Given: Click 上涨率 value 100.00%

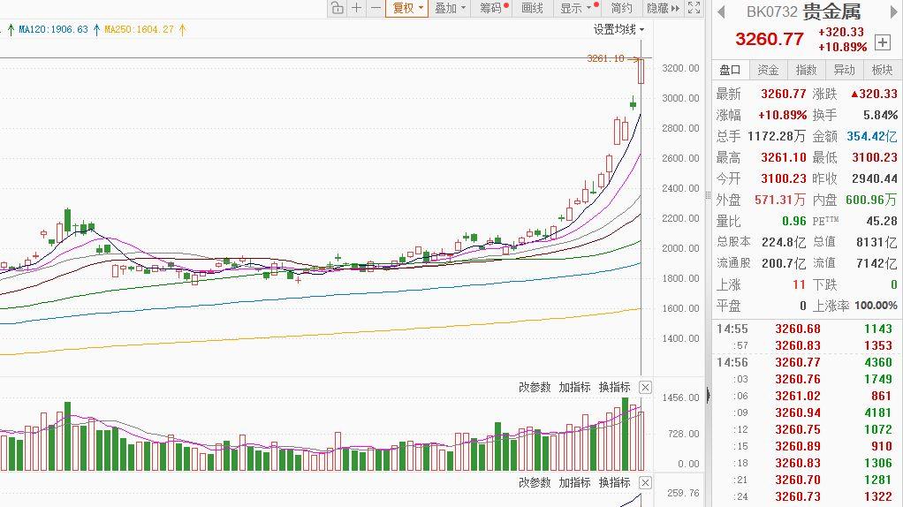Looking at the screenshot, I should point(876,306).
